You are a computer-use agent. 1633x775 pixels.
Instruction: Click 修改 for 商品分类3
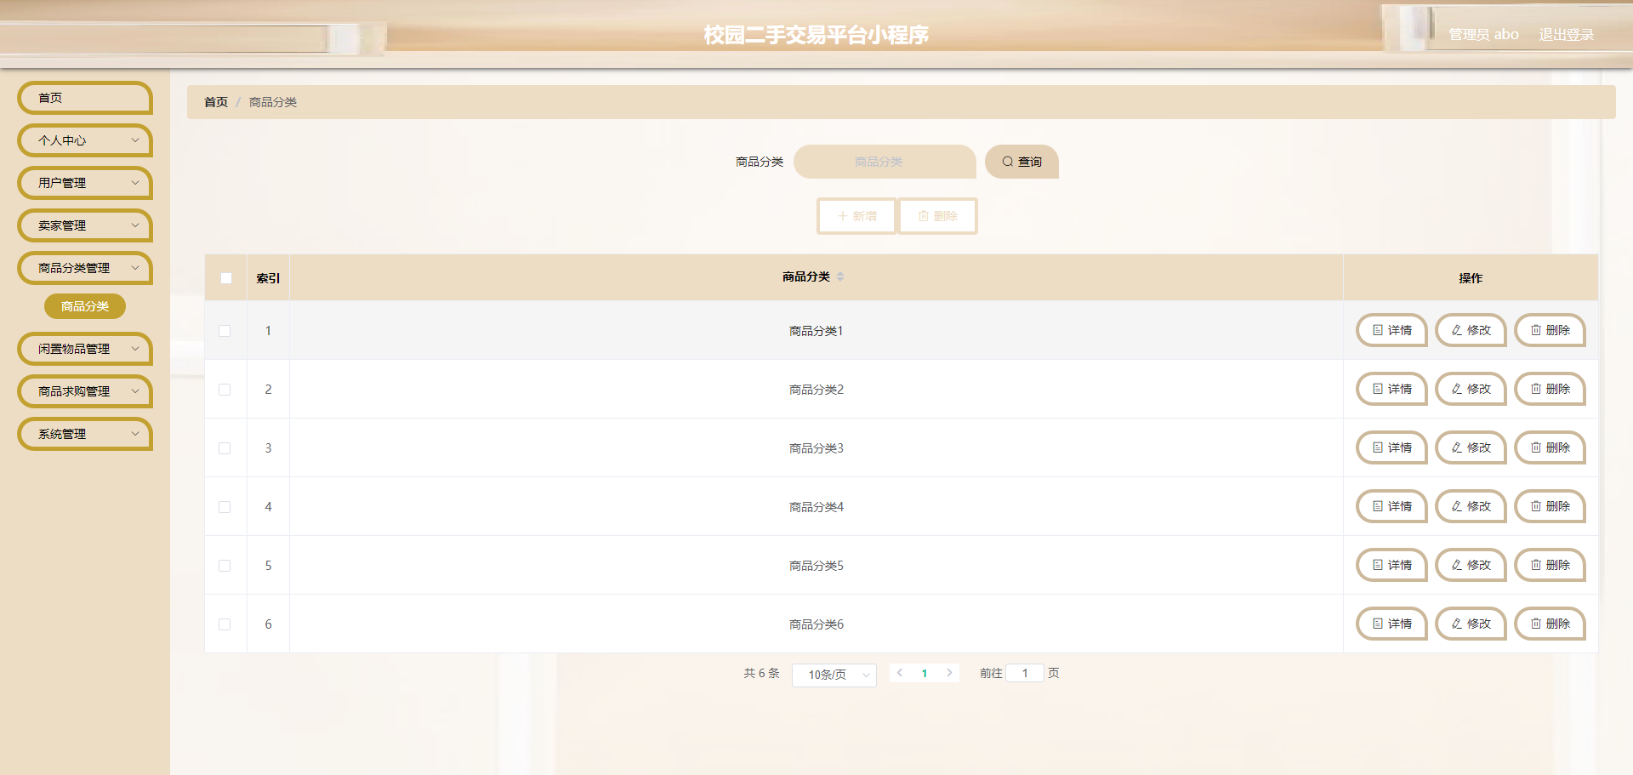coord(1471,447)
